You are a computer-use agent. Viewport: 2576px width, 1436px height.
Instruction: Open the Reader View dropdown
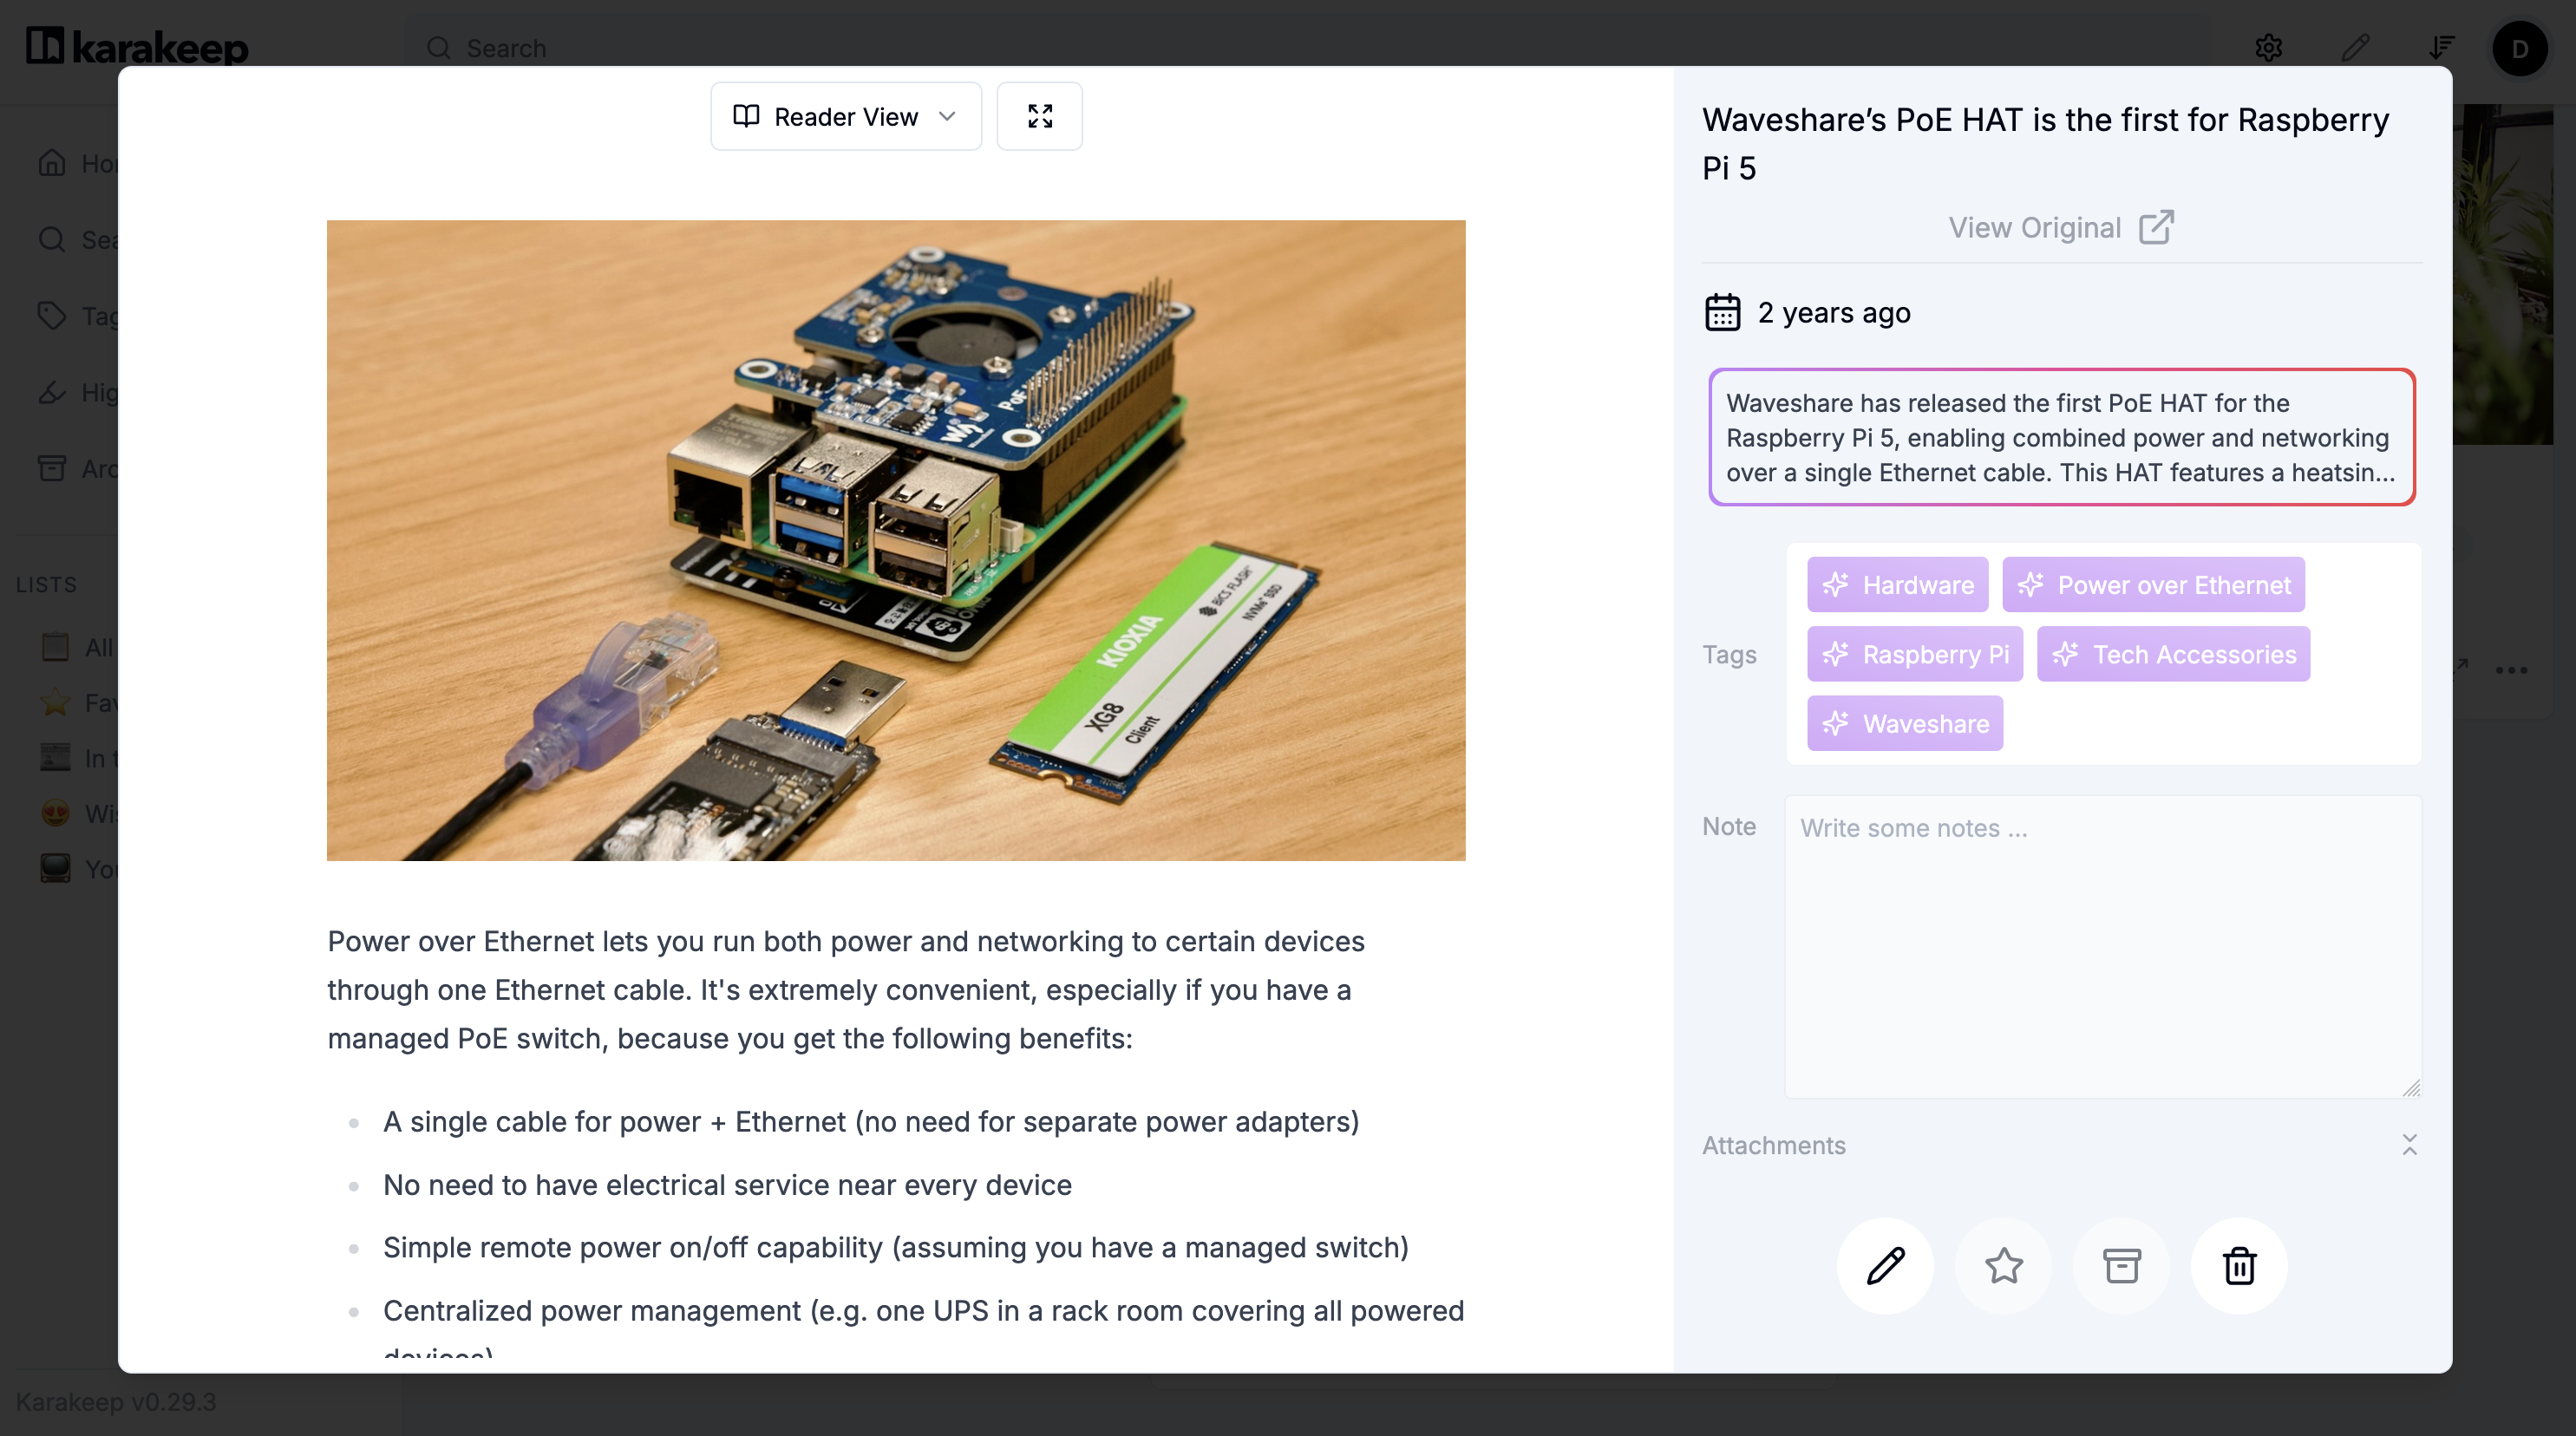(845, 116)
